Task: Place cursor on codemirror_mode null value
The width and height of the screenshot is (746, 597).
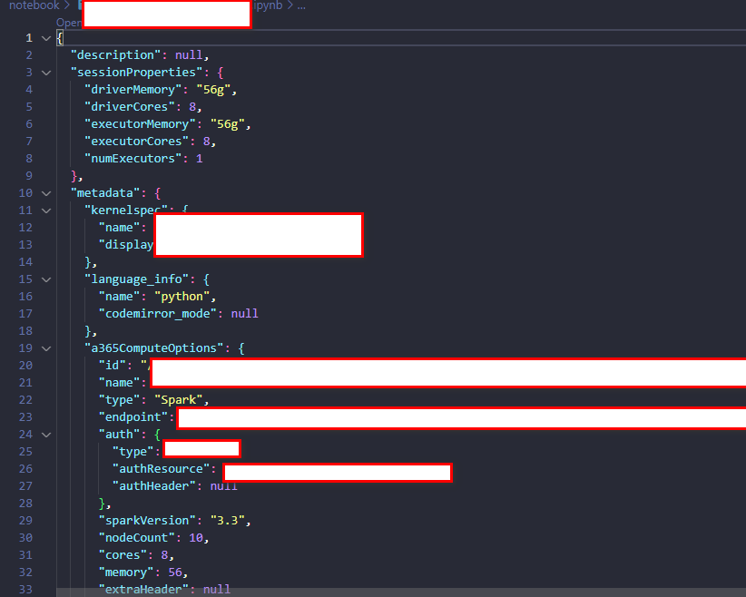Action: point(244,313)
